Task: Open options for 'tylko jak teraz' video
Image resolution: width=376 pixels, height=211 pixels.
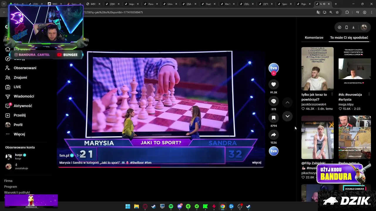Action: point(332,94)
